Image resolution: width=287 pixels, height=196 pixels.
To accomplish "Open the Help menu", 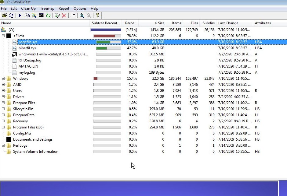I will [94, 9].
